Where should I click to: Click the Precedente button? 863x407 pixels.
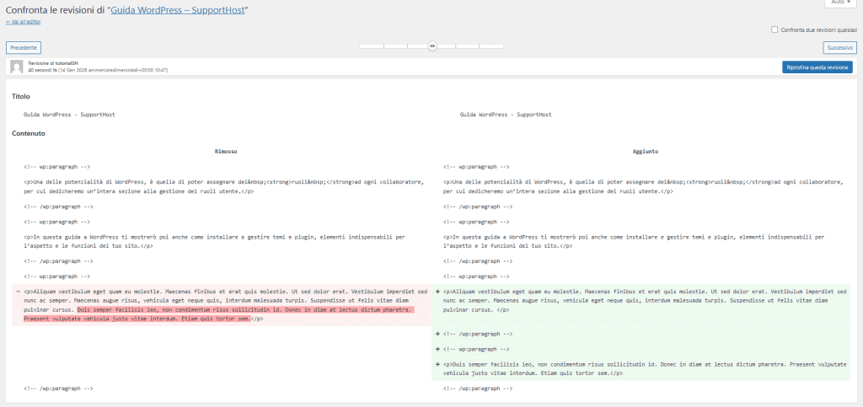coord(24,48)
